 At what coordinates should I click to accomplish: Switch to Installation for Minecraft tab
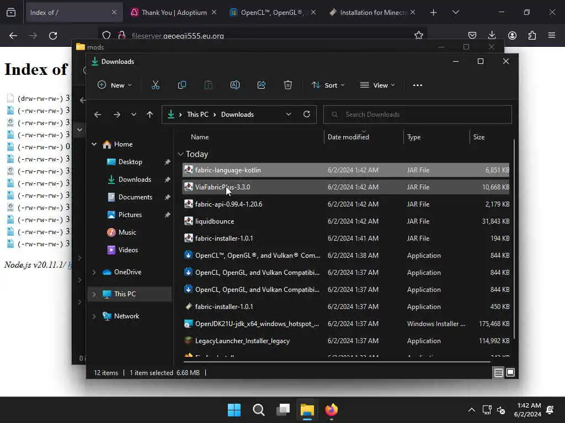click(372, 12)
